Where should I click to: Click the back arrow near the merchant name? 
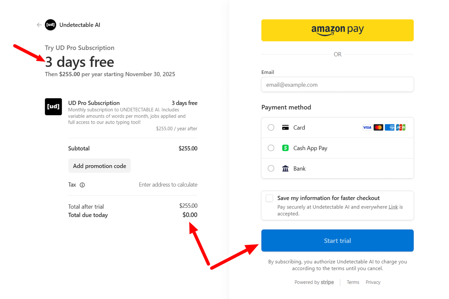[39, 25]
